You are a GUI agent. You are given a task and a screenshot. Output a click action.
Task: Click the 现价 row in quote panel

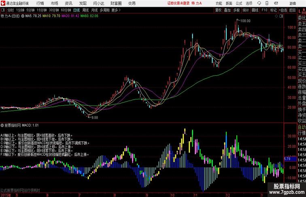tap(302, 81)
